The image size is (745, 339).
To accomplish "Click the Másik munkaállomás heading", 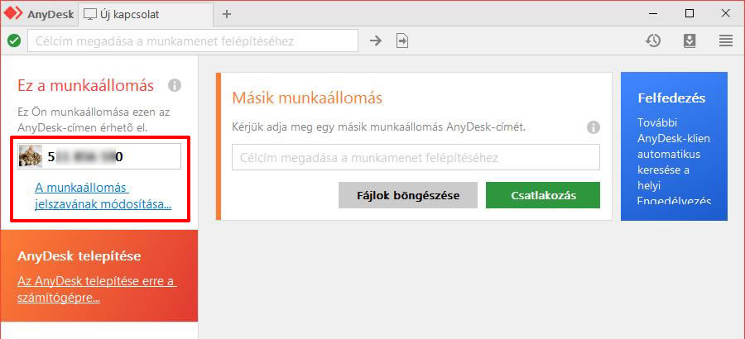I will (x=307, y=98).
